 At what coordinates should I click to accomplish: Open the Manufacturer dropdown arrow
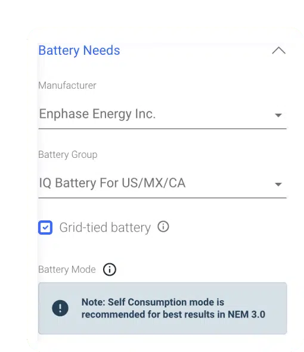[278, 115]
